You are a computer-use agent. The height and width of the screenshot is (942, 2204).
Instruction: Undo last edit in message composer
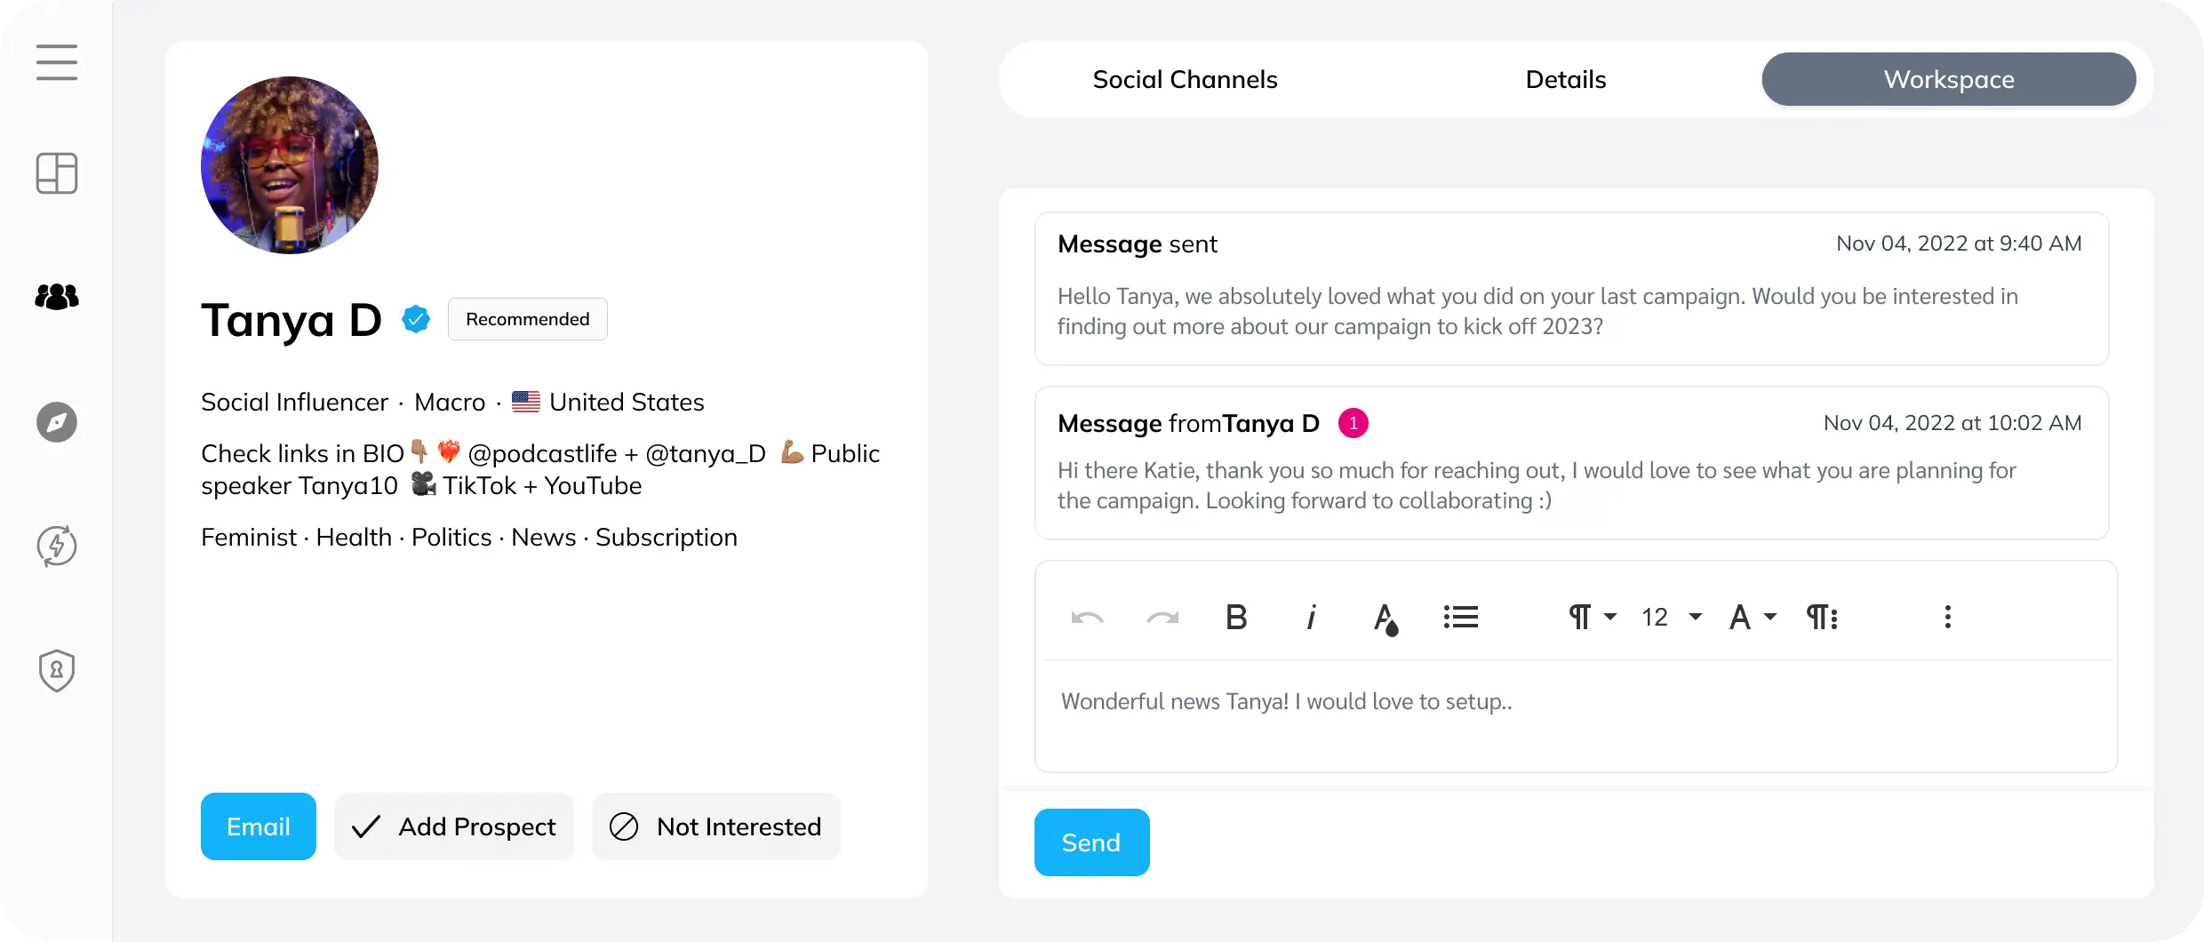pyautogui.click(x=1086, y=617)
